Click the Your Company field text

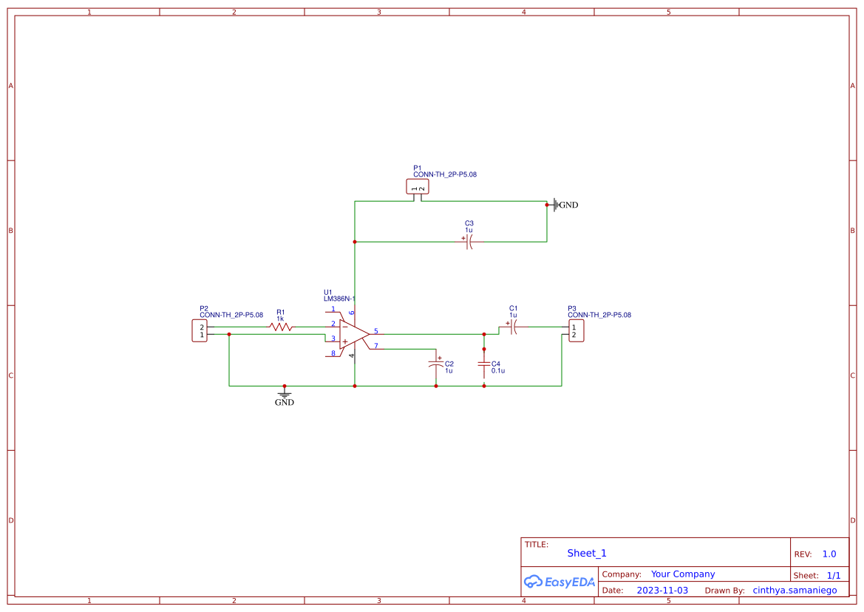point(683,574)
